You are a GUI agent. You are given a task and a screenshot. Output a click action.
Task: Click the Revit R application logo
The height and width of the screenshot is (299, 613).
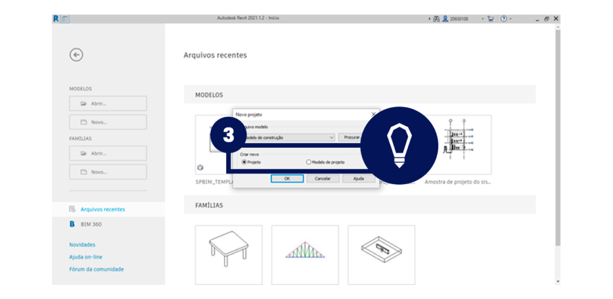click(56, 19)
